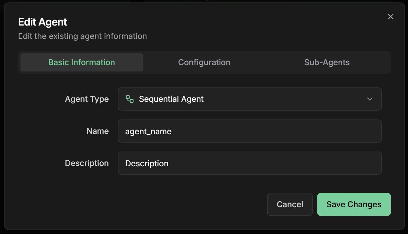The width and height of the screenshot is (408, 234).
Task: Open the Agent Type dropdown chevron
Action: [370, 99]
